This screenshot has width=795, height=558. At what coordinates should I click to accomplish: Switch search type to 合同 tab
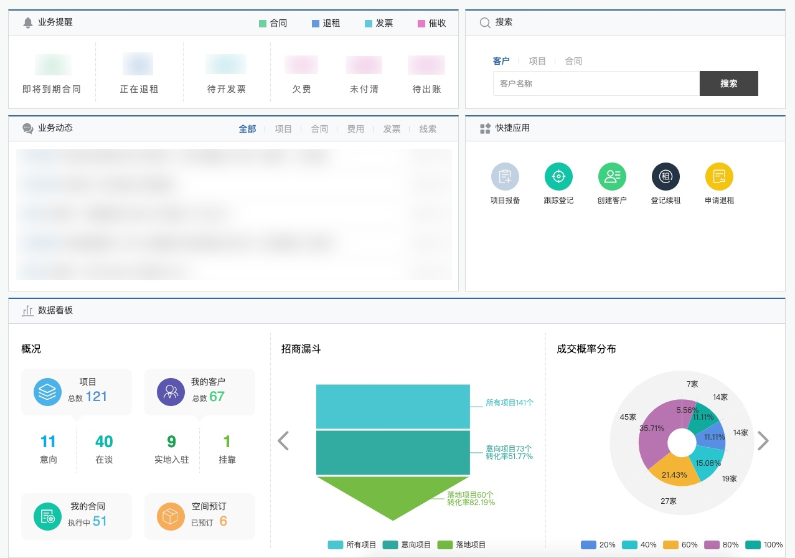(573, 61)
